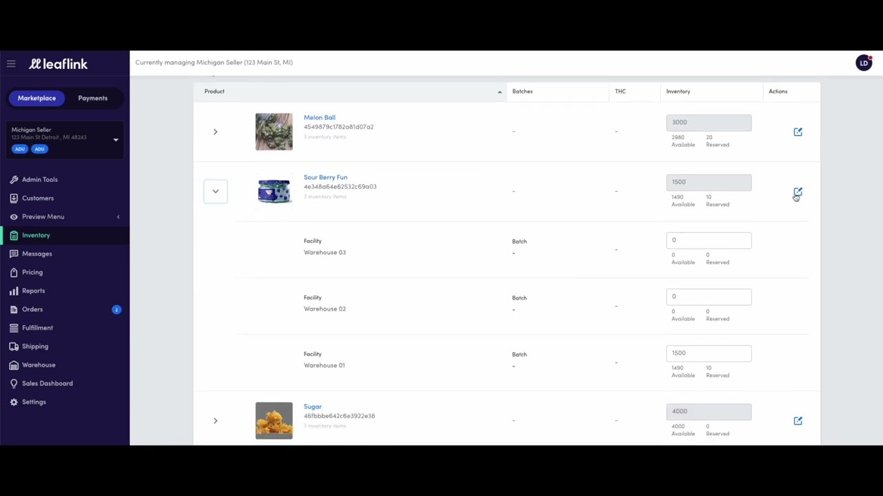Click SKU text 4e348a64e62532c69a03
883x496 pixels.
point(340,187)
